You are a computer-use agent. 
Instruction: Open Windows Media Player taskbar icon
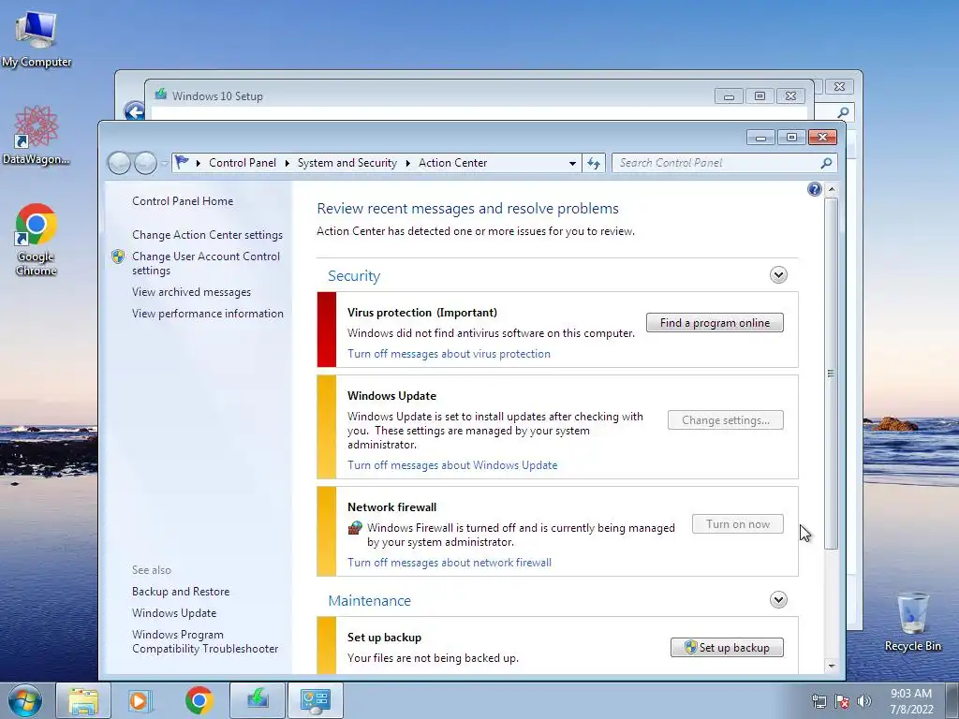[x=140, y=700]
